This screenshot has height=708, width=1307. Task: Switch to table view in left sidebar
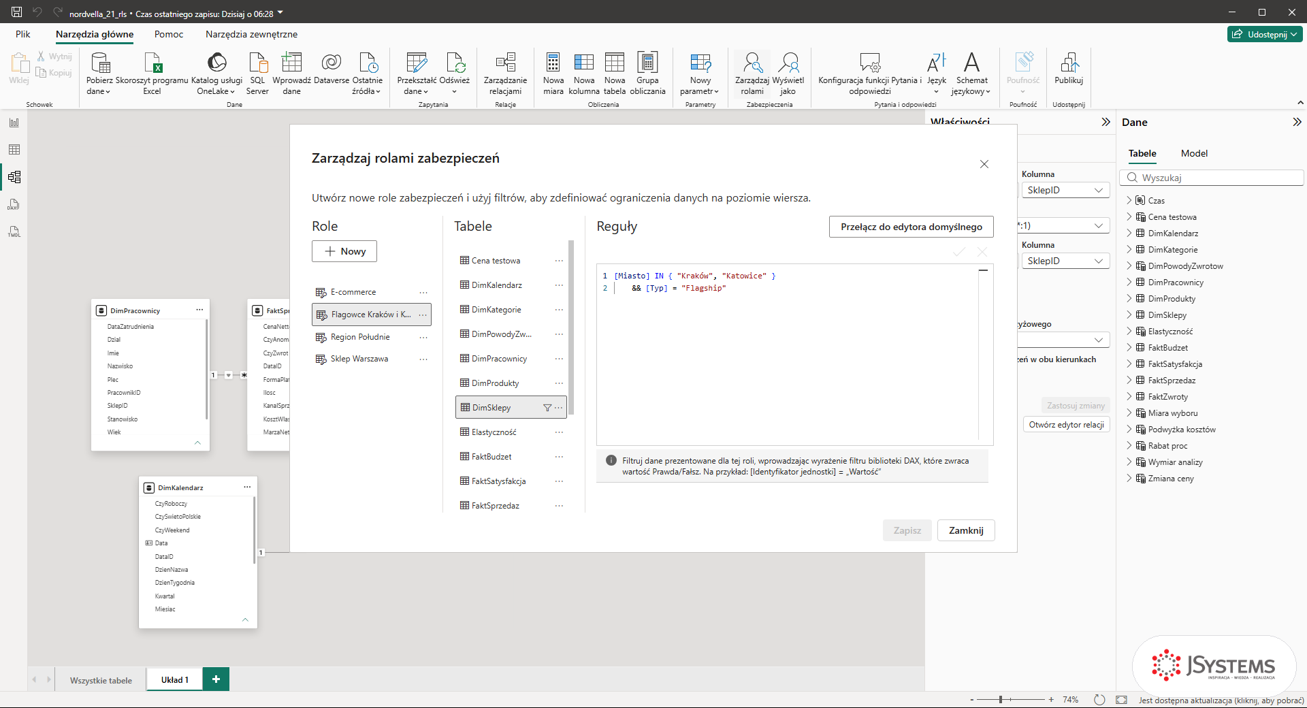(14, 150)
